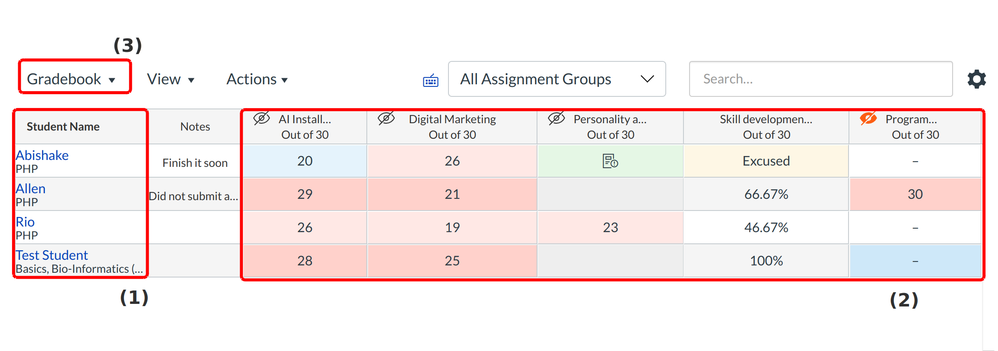
Task: Open Allen's student link
Action: 31,188
